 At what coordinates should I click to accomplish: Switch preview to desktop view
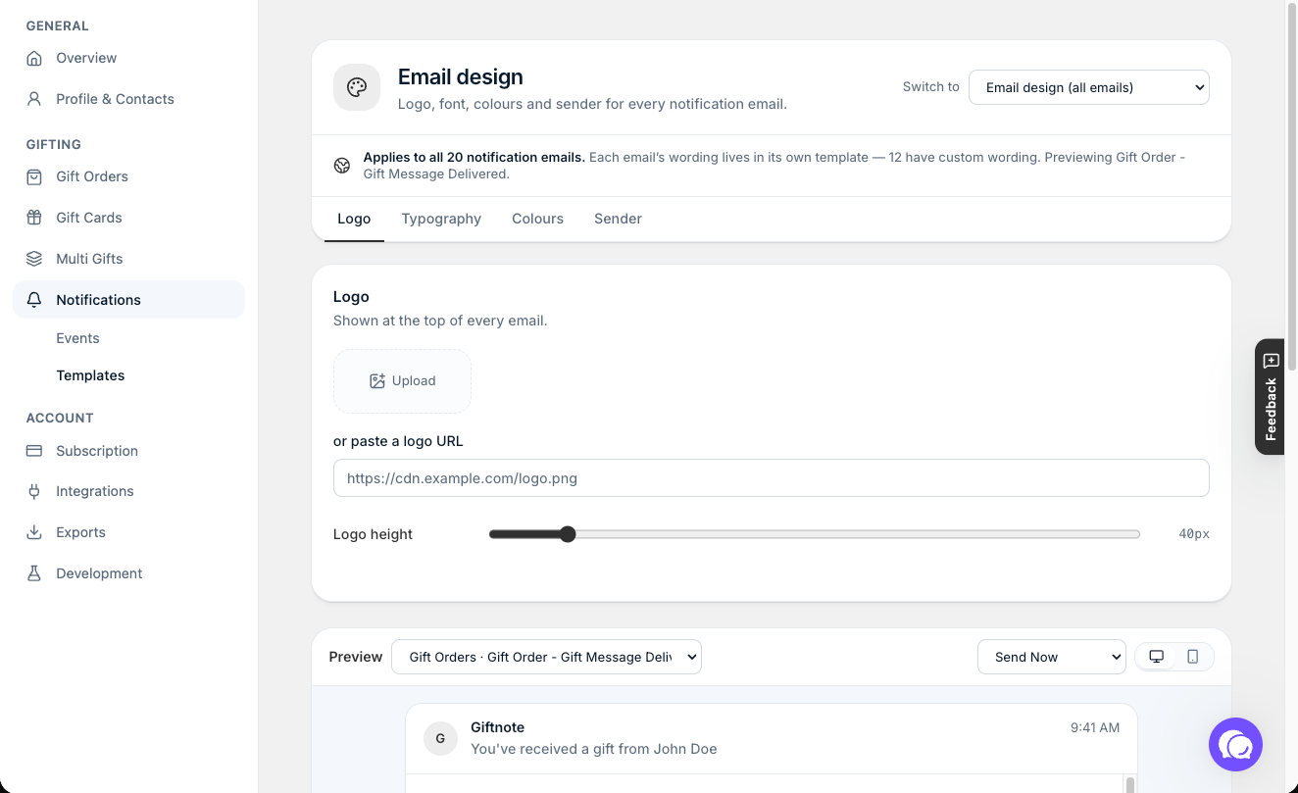click(1156, 657)
